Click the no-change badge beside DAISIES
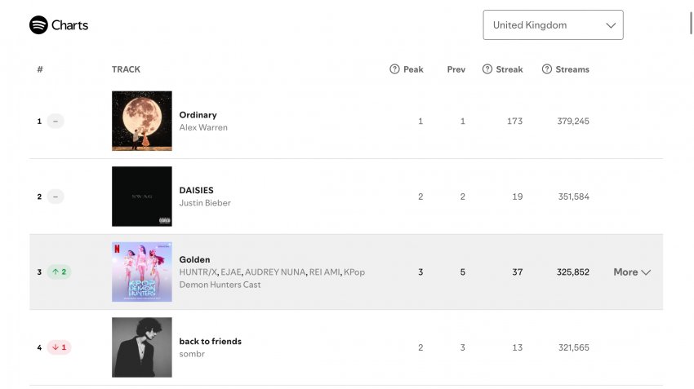 56,197
